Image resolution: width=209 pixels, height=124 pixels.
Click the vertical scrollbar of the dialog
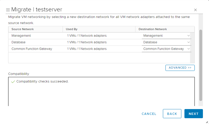point(201,63)
